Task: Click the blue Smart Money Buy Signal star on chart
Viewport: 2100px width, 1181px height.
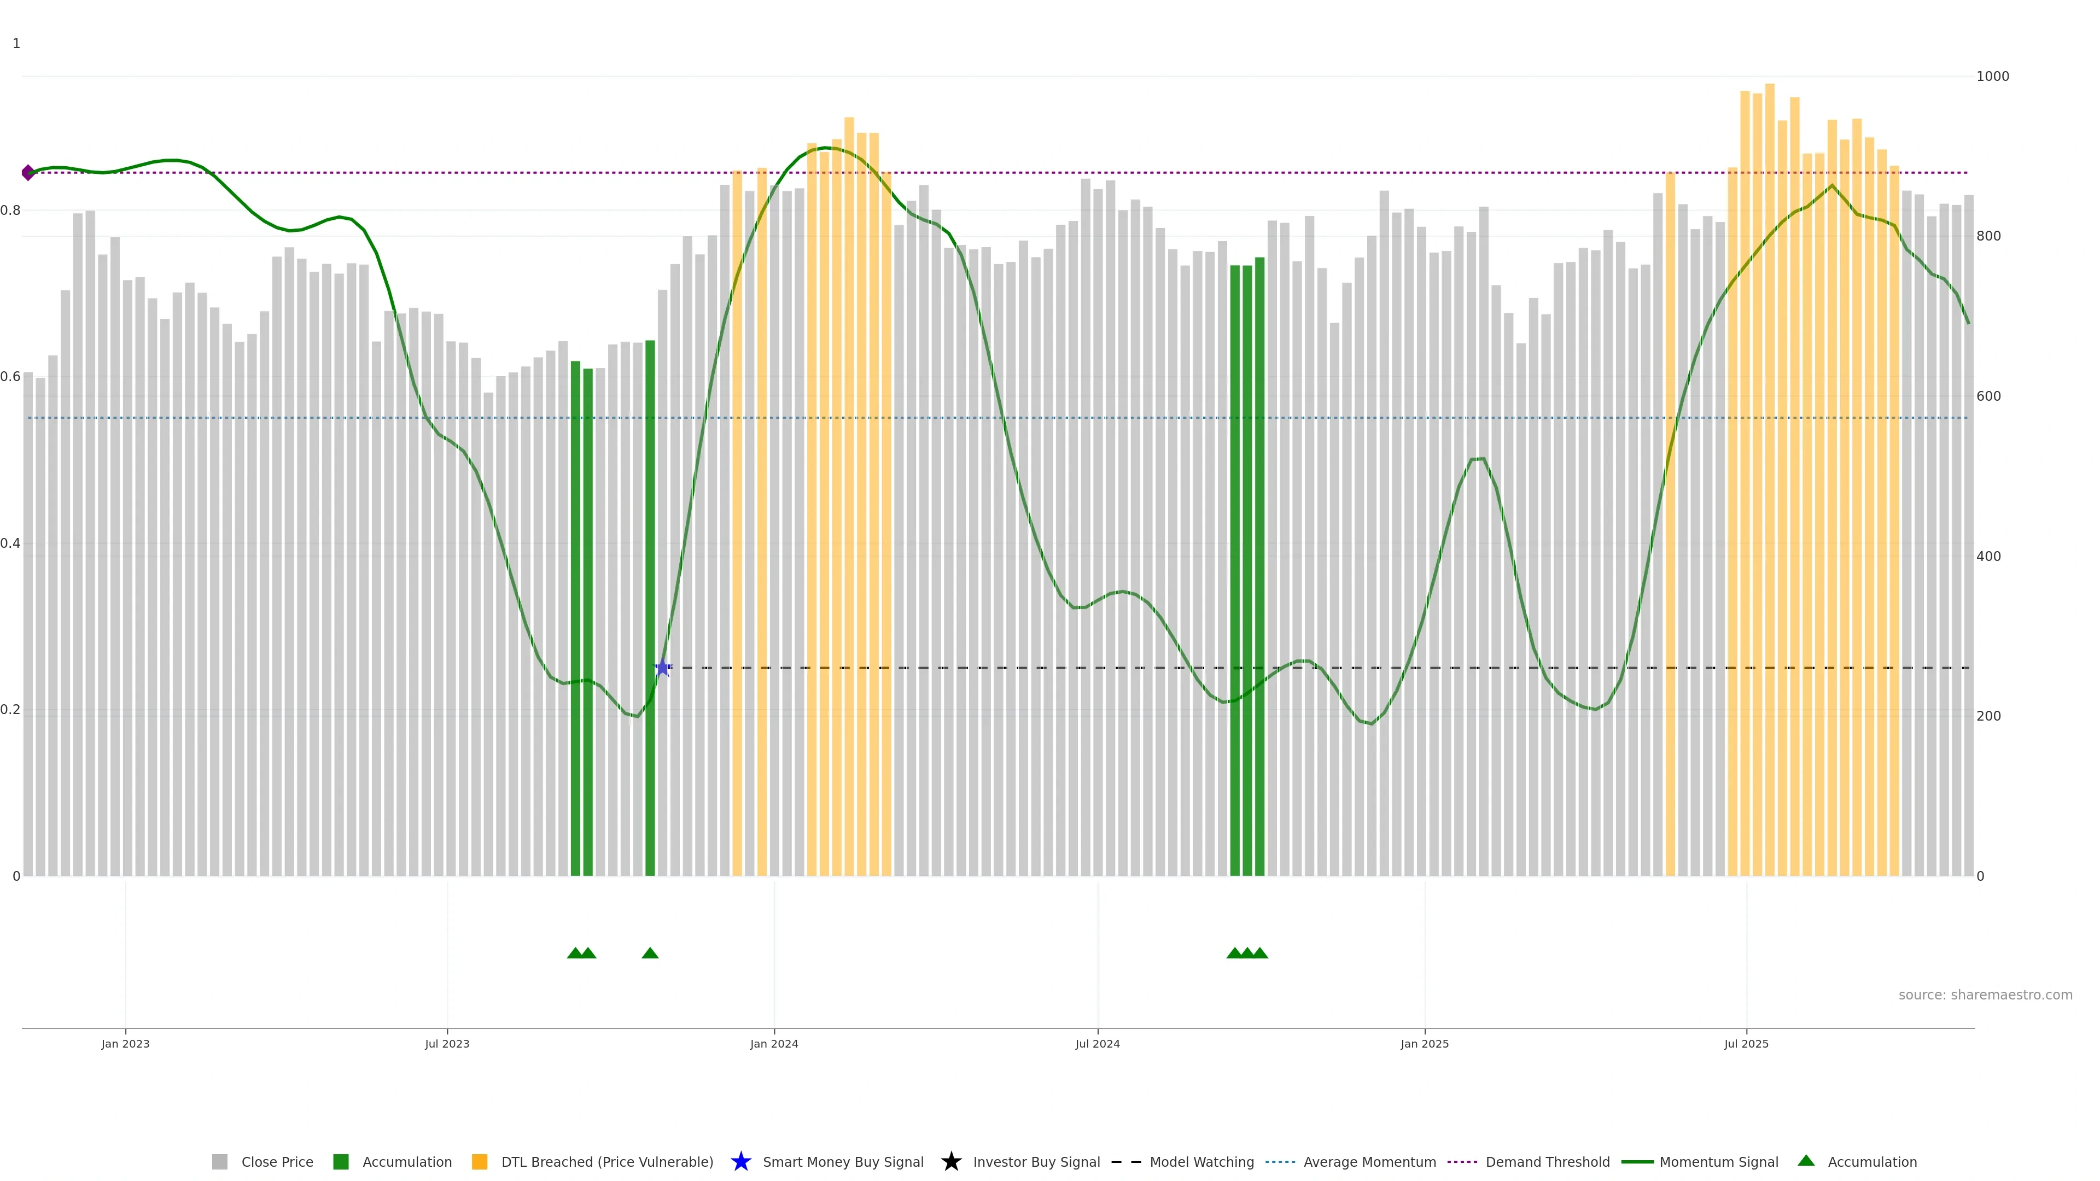Action: point(663,668)
